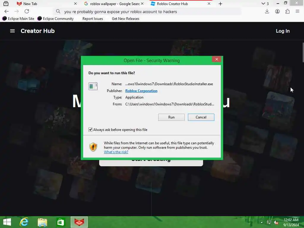Click the address bar search icon

58,12
